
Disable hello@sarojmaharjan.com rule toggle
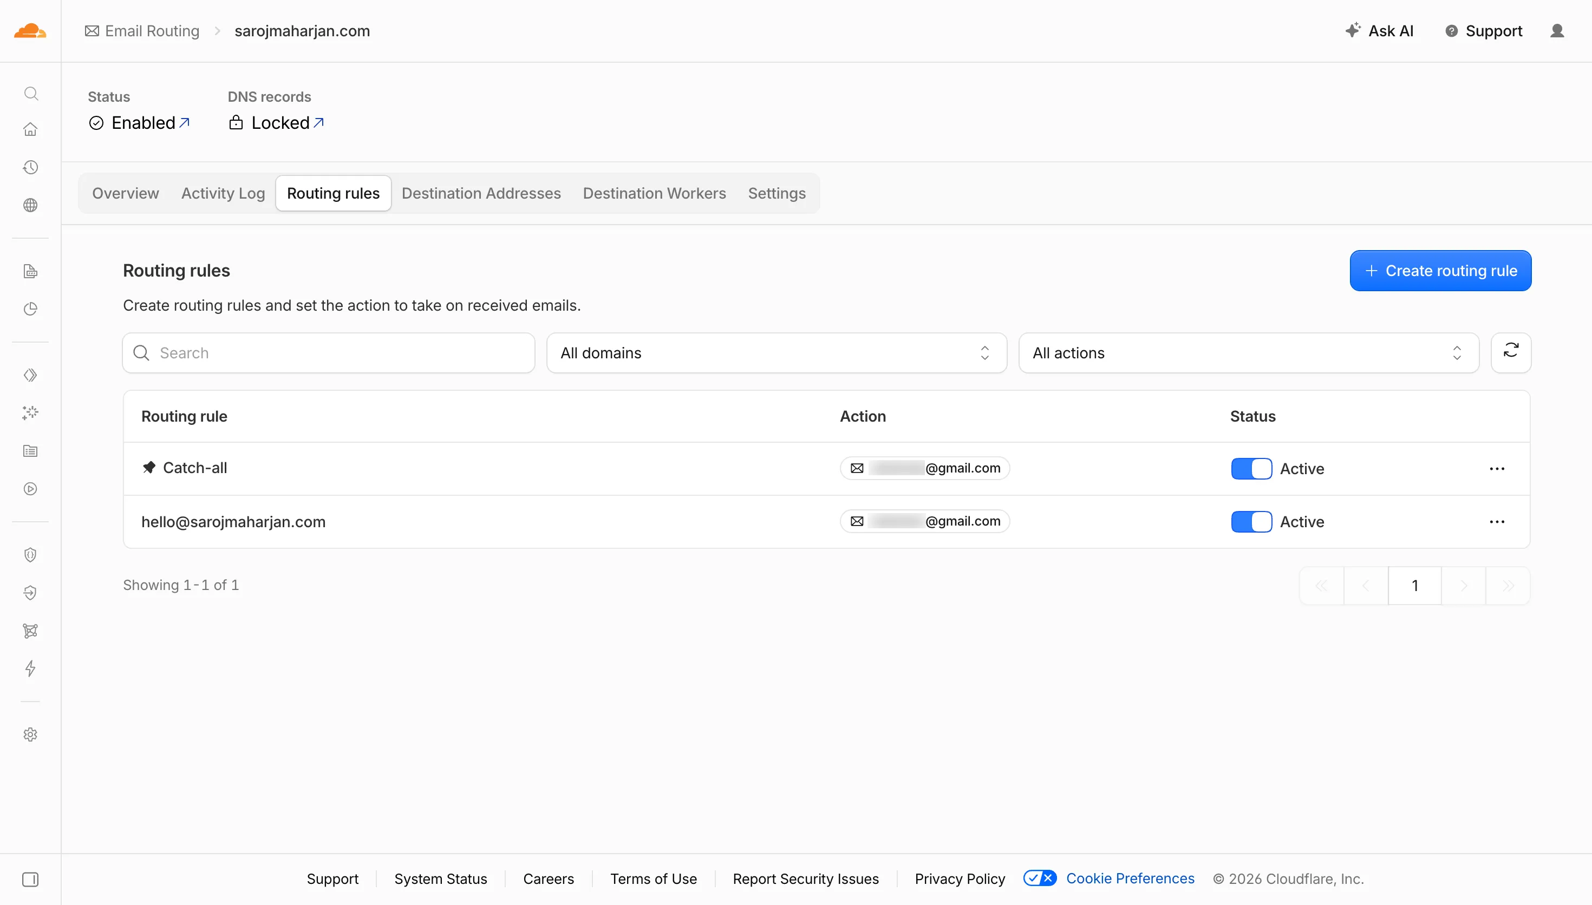tap(1251, 521)
